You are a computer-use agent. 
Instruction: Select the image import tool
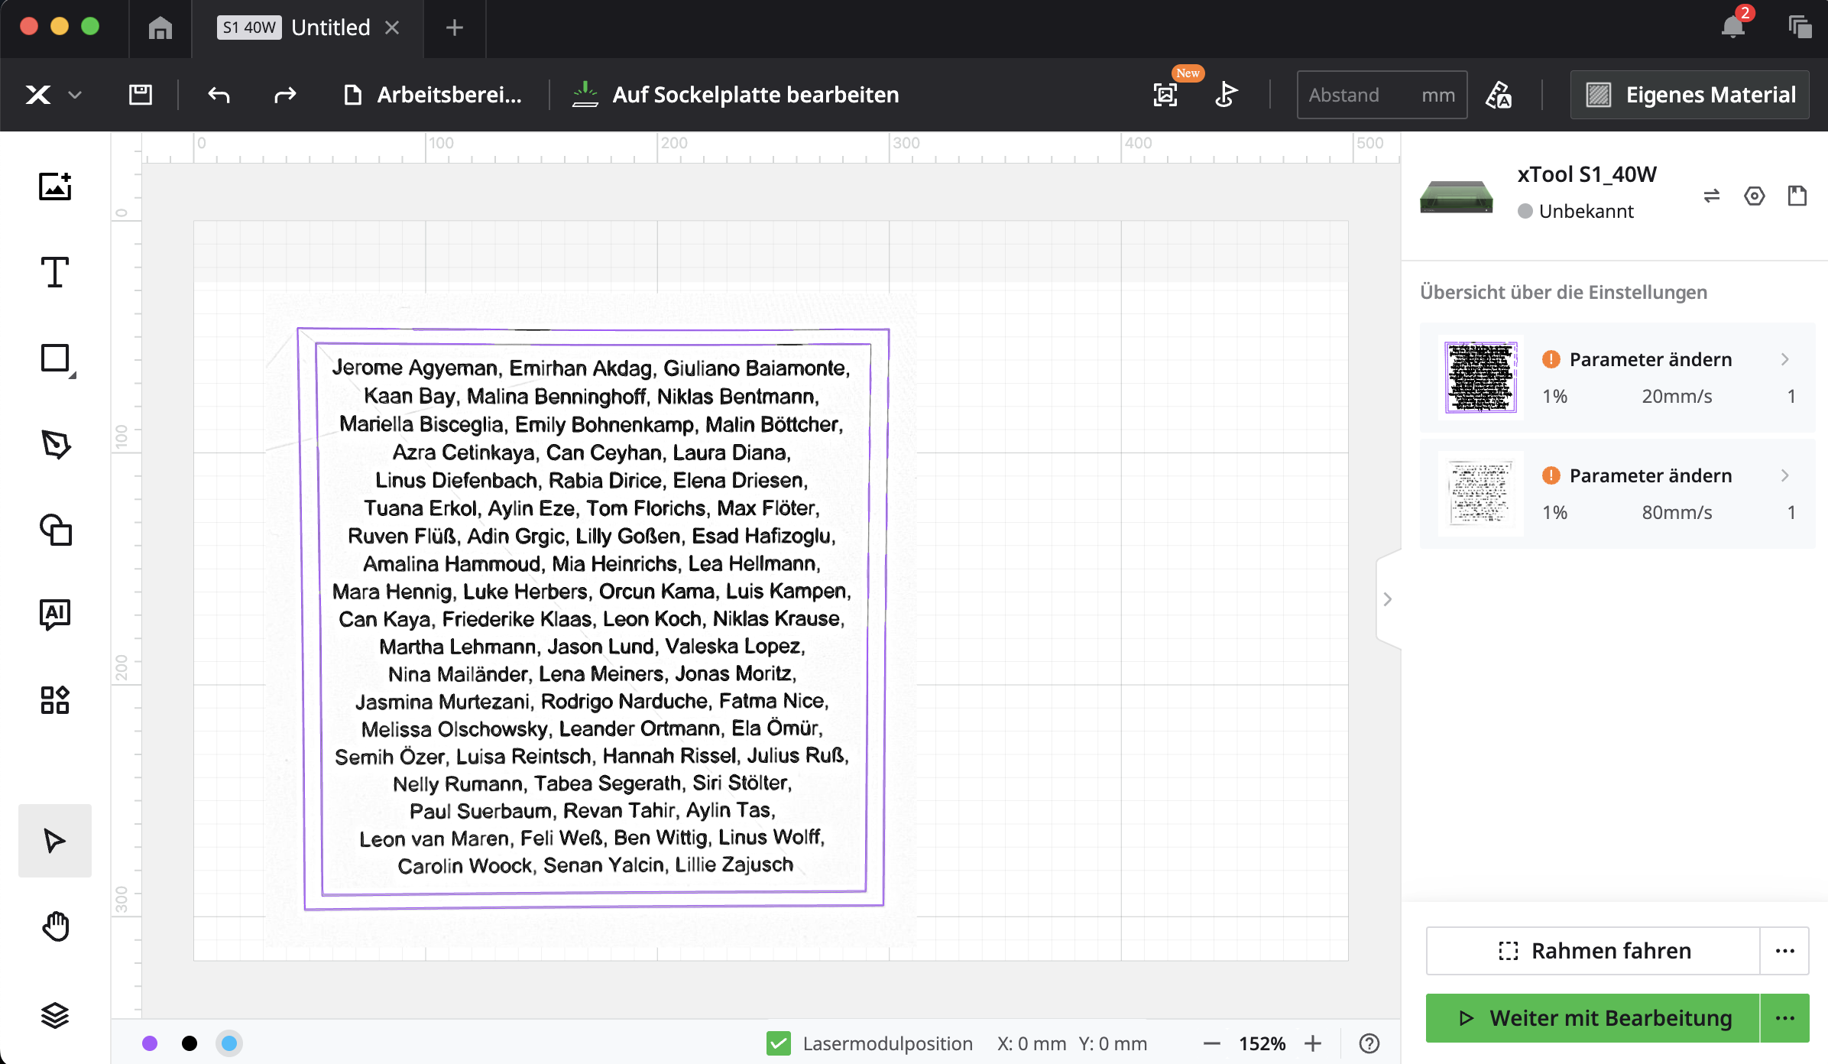tap(55, 187)
